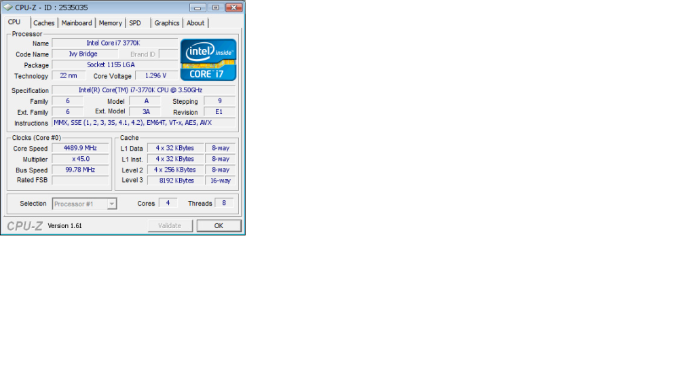
Task: Select the SPD tab
Action: pos(135,23)
